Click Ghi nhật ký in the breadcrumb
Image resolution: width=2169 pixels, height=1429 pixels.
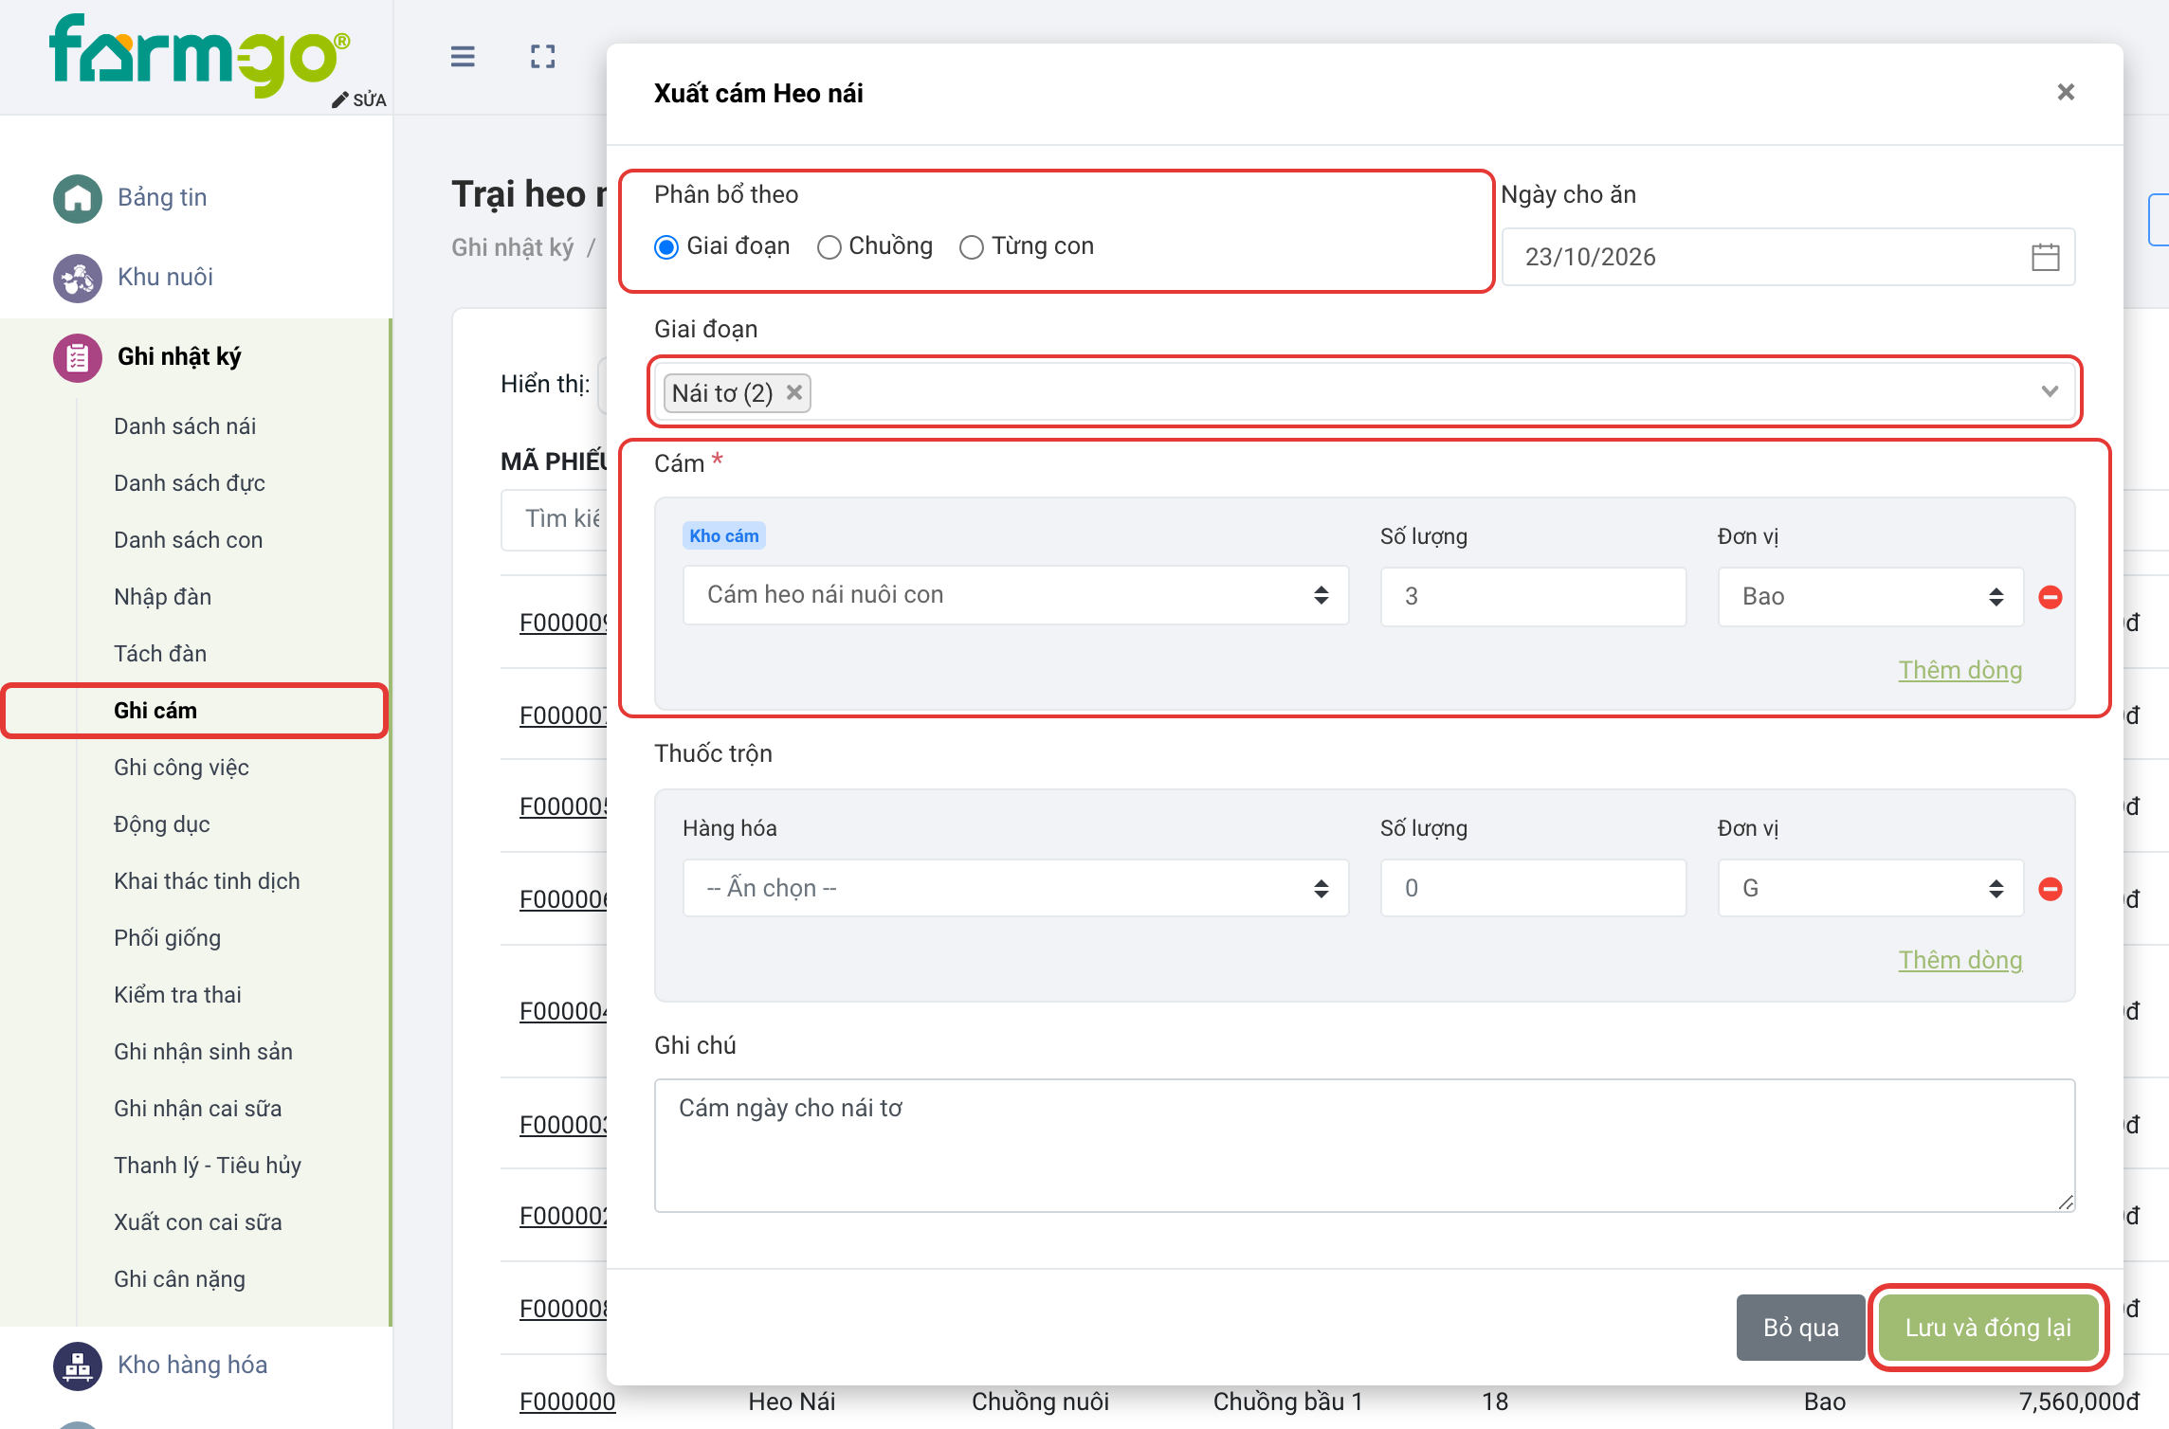pyautogui.click(x=512, y=248)
